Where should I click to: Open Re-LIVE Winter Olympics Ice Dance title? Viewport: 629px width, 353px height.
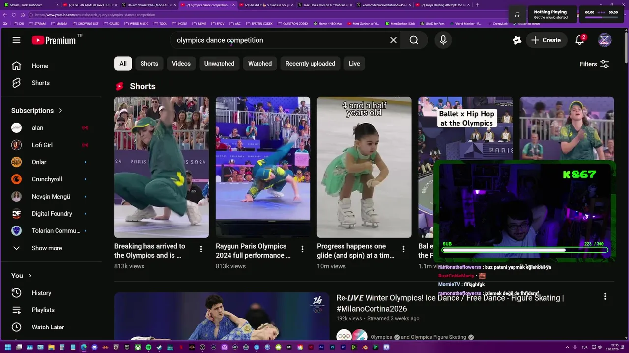[450, 303]
